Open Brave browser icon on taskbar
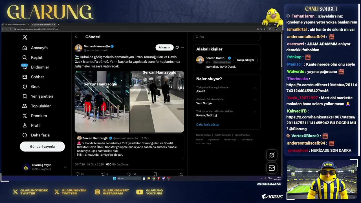Viewport: 361px width, 203px height. (159, 178)
